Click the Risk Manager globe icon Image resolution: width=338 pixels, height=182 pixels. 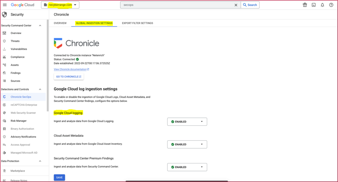tap(4, 121)
